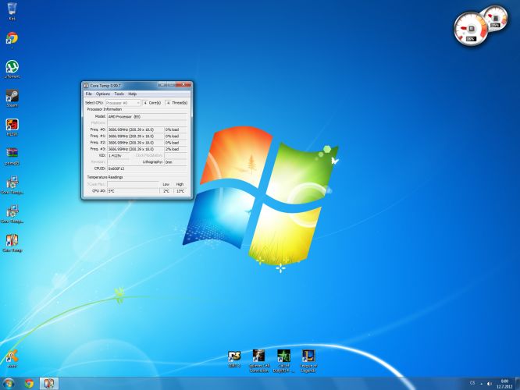The width and height of the screenshot is (520, 390).
Task: Click the small RAM meter gadget dial
Action: pyautogui.click(x=496, y=18)
